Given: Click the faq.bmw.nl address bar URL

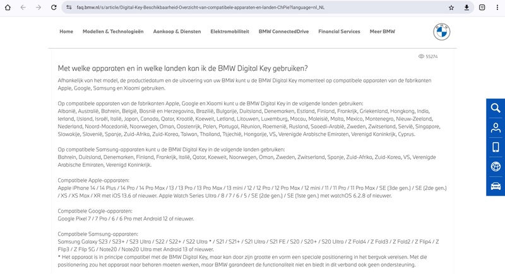Looking at the screenshot, I should point(200,8).
